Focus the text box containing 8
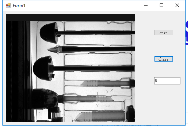The image size is (188, 128). 167,81
